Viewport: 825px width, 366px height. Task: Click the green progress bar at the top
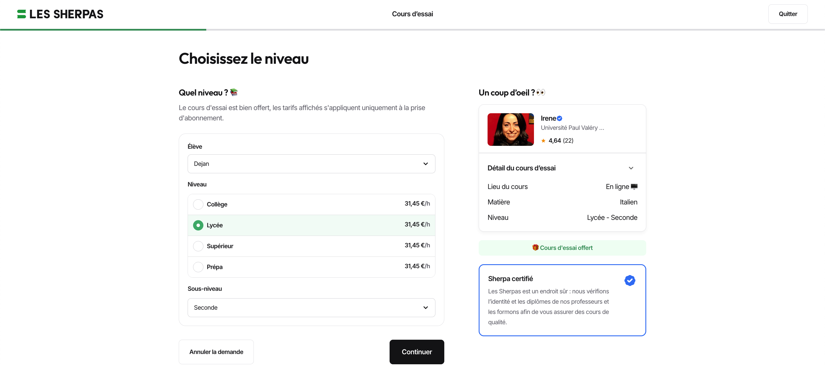tap(103, 30)
